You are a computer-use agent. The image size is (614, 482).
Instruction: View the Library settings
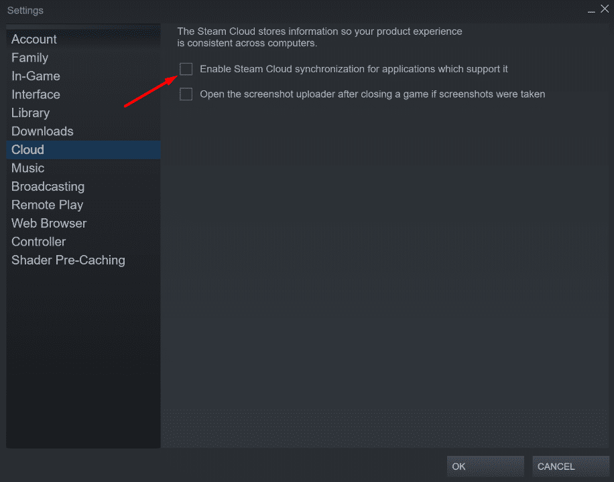click(30, 112)
